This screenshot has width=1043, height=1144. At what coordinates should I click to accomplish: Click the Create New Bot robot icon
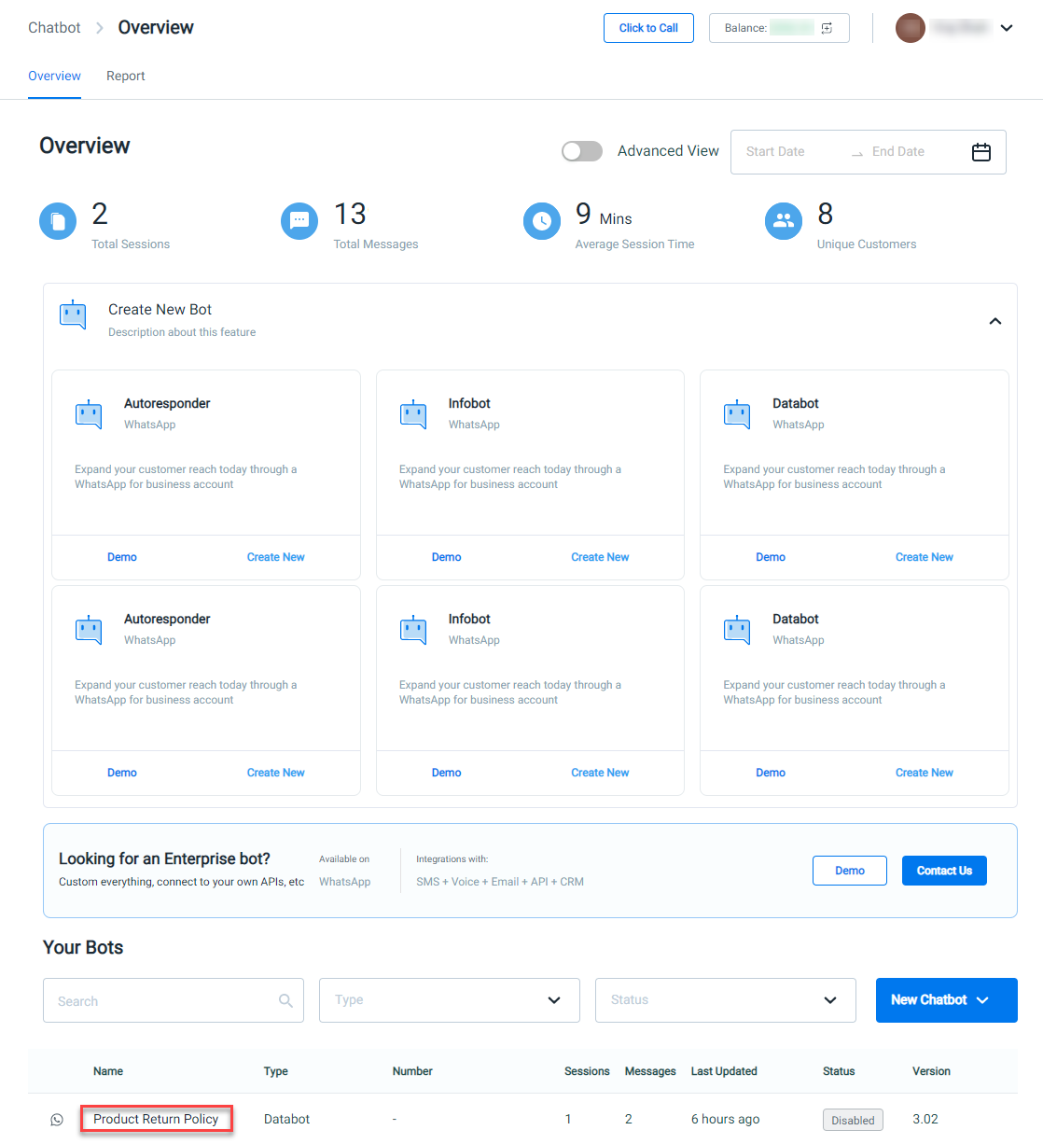click(73, 314)
